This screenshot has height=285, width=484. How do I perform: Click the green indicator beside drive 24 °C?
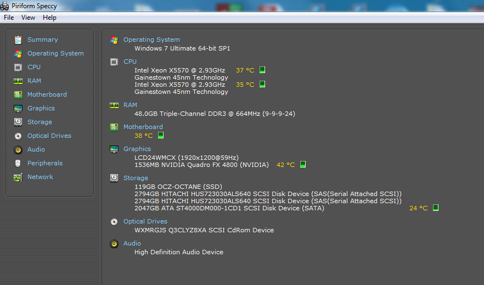436,208
